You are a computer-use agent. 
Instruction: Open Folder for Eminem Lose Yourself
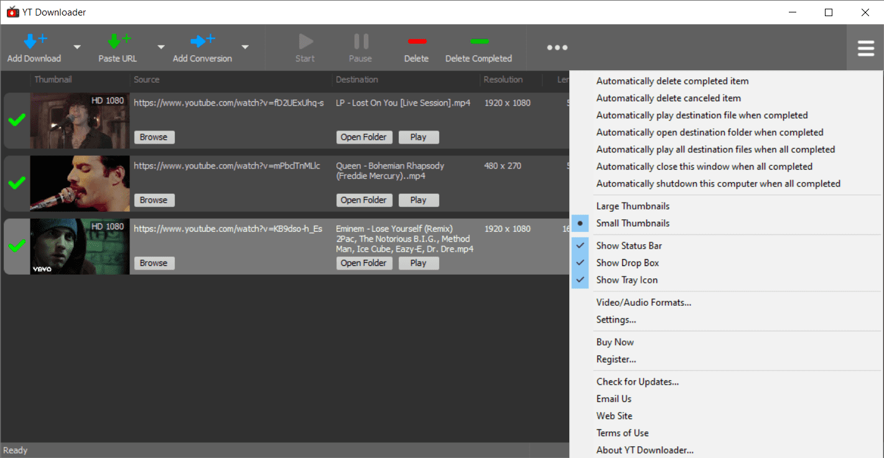pos(365,263)
